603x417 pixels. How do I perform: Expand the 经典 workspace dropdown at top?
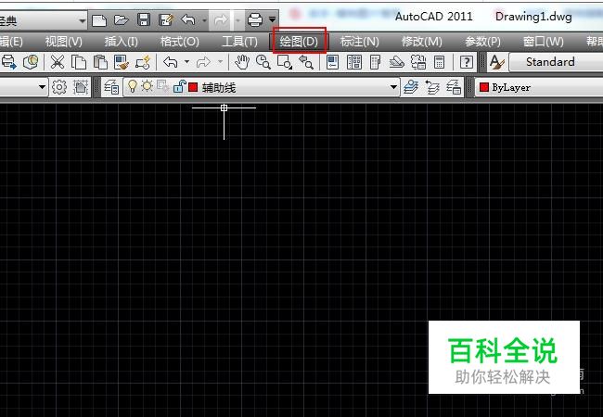coord(83,20)
